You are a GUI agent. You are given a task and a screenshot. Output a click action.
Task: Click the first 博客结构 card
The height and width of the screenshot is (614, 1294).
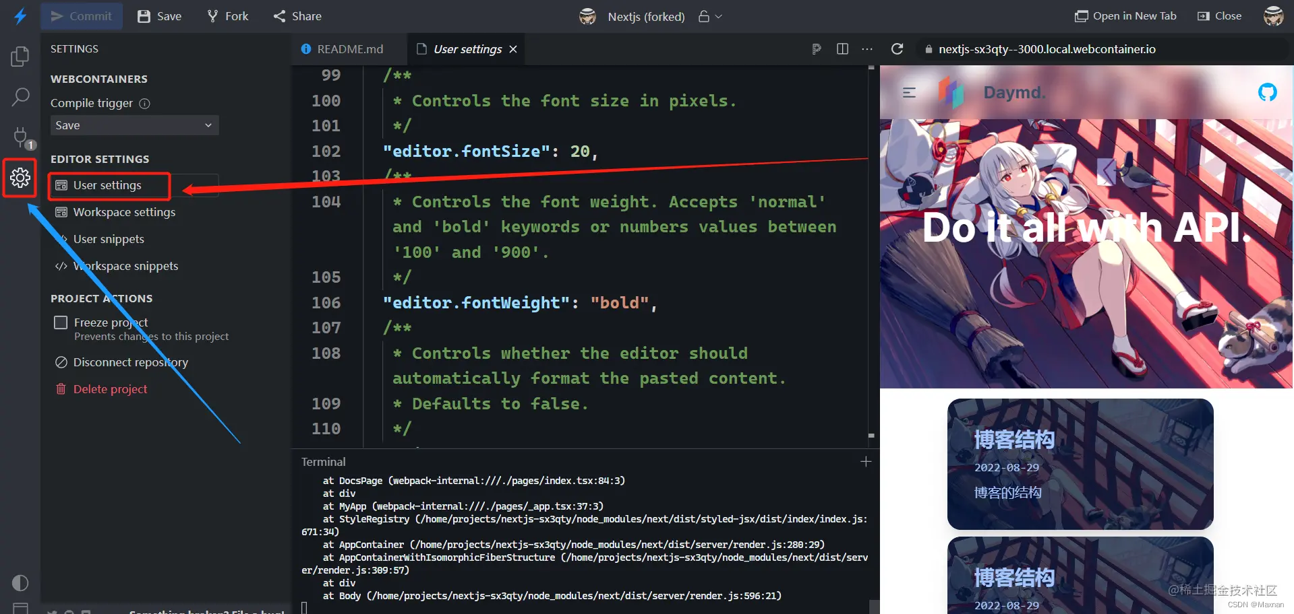coord(1080,464)
